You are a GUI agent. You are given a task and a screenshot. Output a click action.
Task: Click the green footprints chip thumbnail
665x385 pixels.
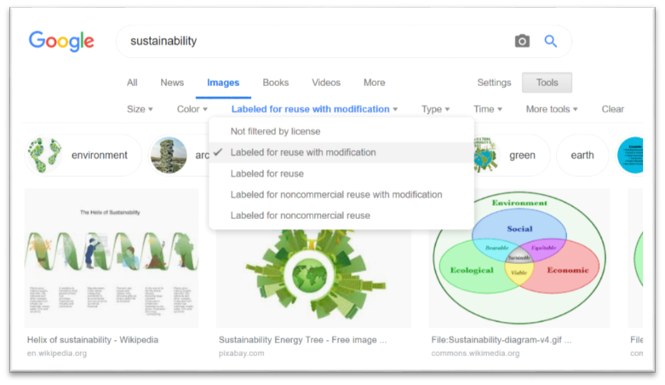point(44,155)
